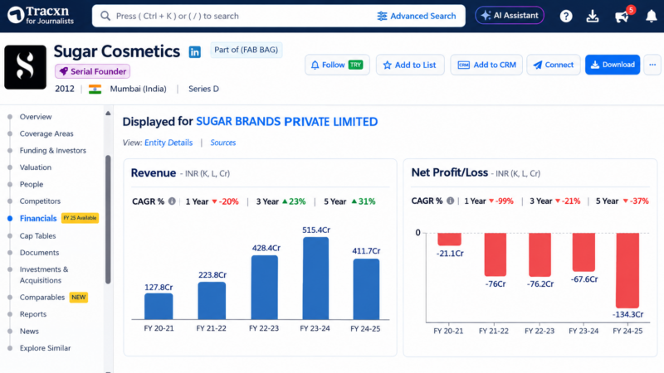Click the Net Profit/Loss CAGR info icon

click(450, 201)
